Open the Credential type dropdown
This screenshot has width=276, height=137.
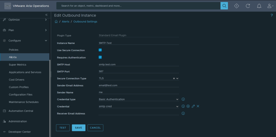click(x=139, y=99)
